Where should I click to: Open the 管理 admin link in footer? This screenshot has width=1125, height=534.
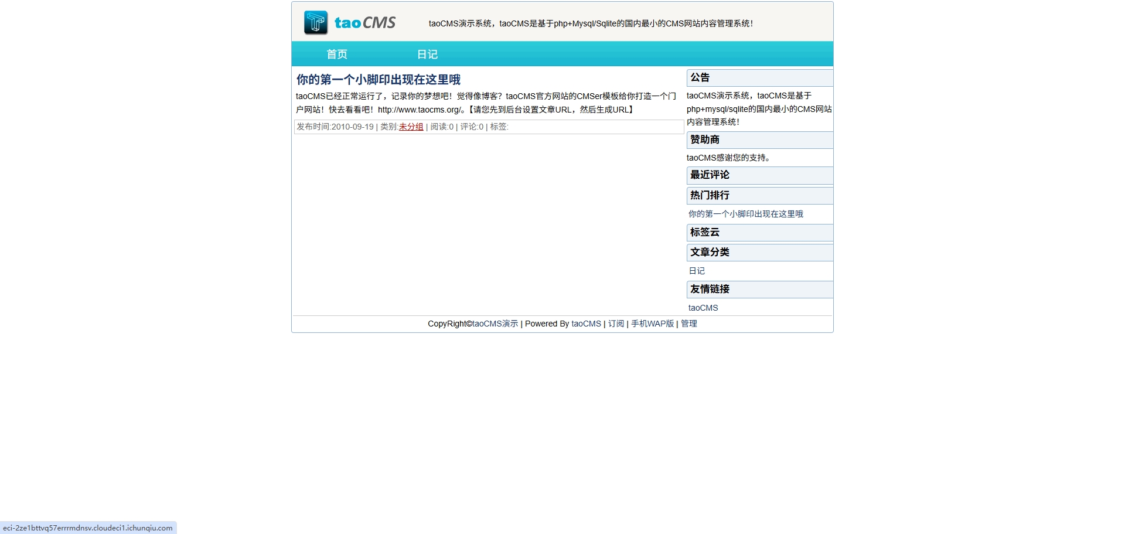(688, 324)
